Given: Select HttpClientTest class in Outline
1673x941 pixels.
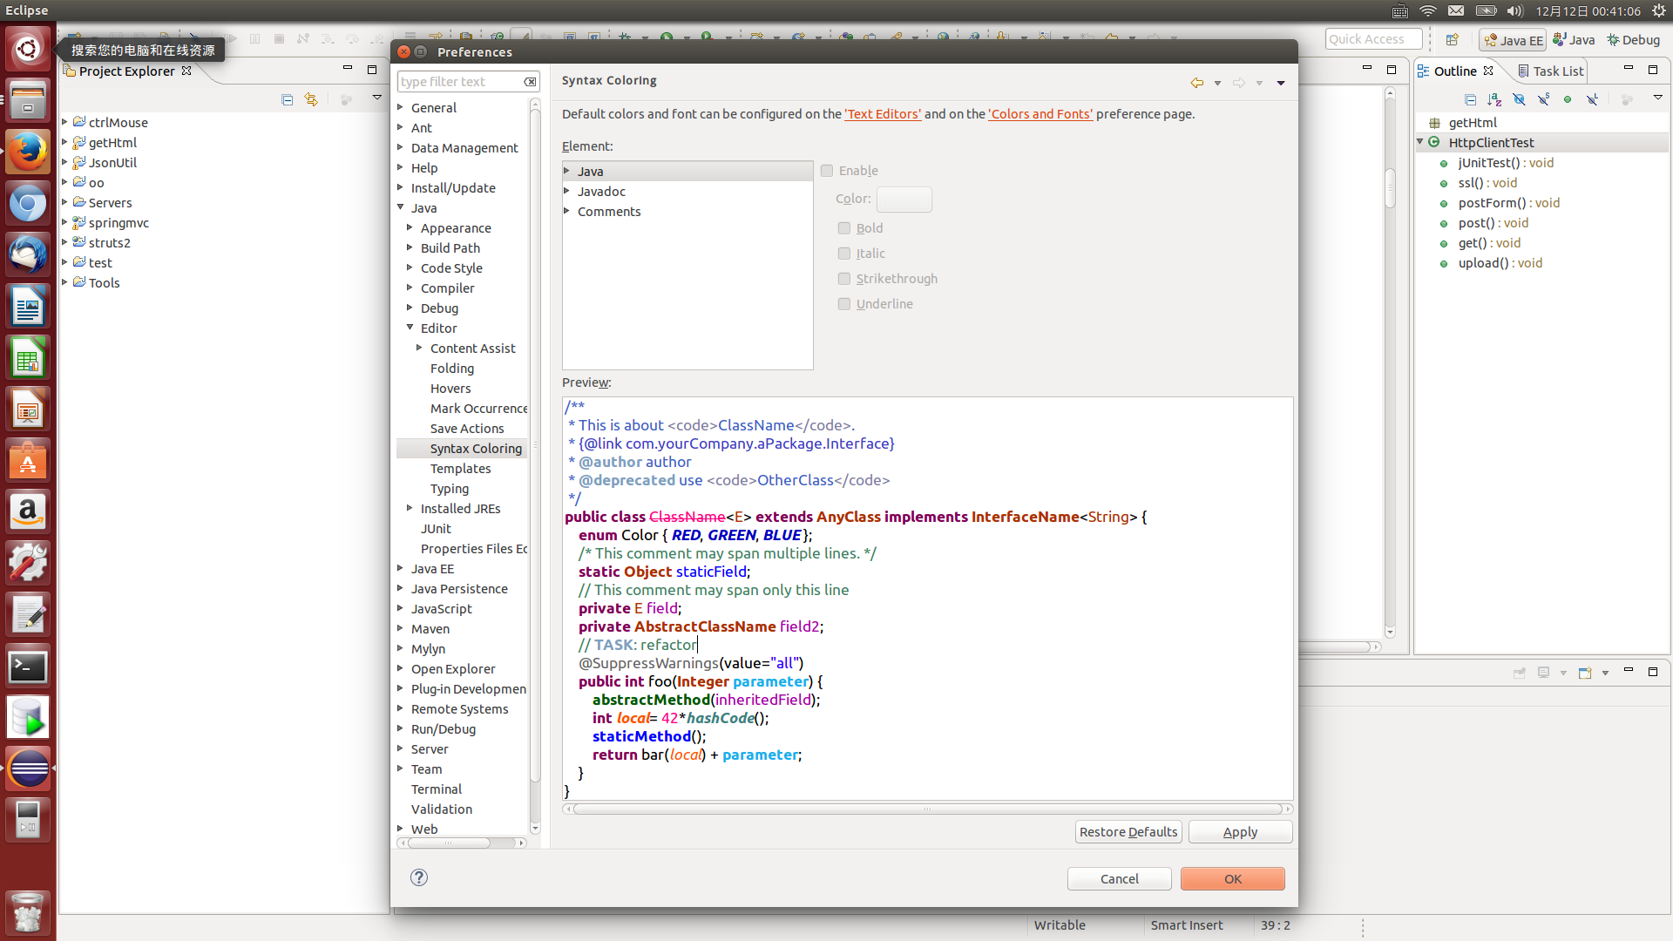Looking at the screenshot, I should (1491, 143).
